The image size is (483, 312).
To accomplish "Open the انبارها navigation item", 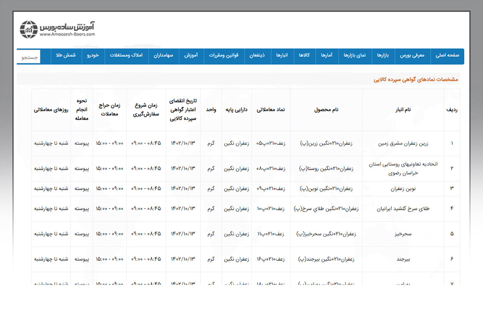I will [282, 55].
